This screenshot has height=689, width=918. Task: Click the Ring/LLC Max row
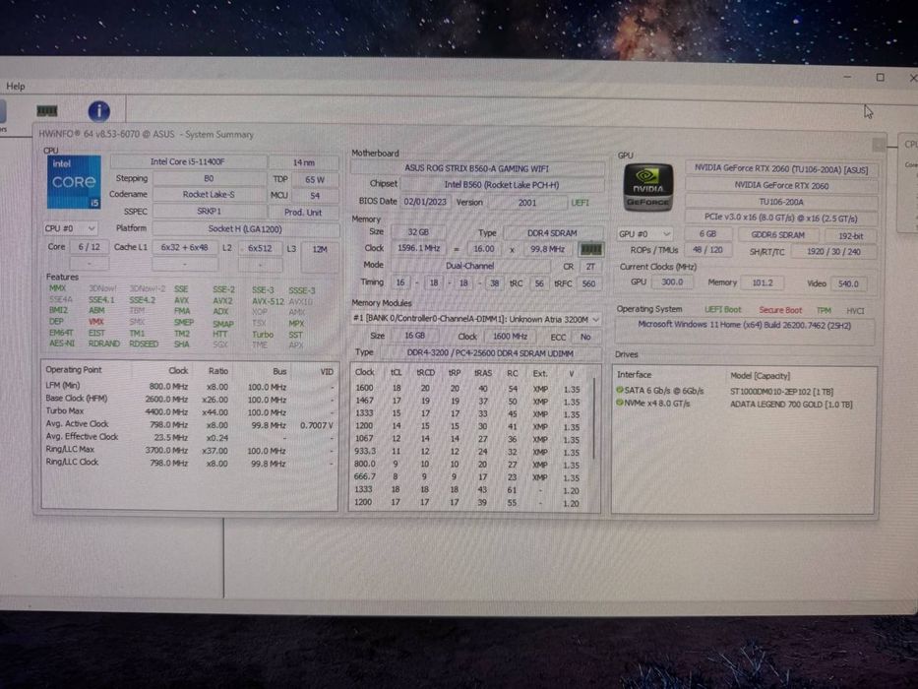tap(190, 450)
